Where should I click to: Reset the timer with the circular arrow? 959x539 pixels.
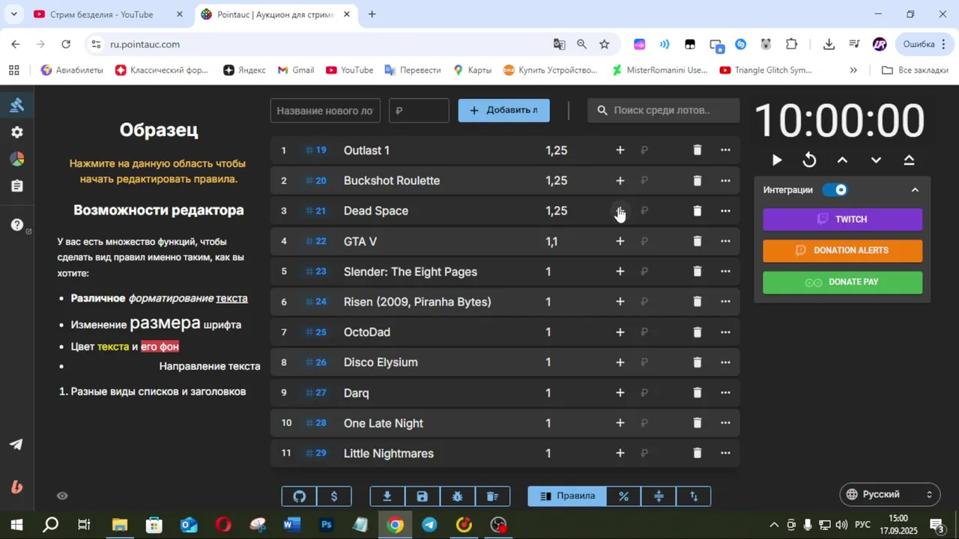click(810, 159)
